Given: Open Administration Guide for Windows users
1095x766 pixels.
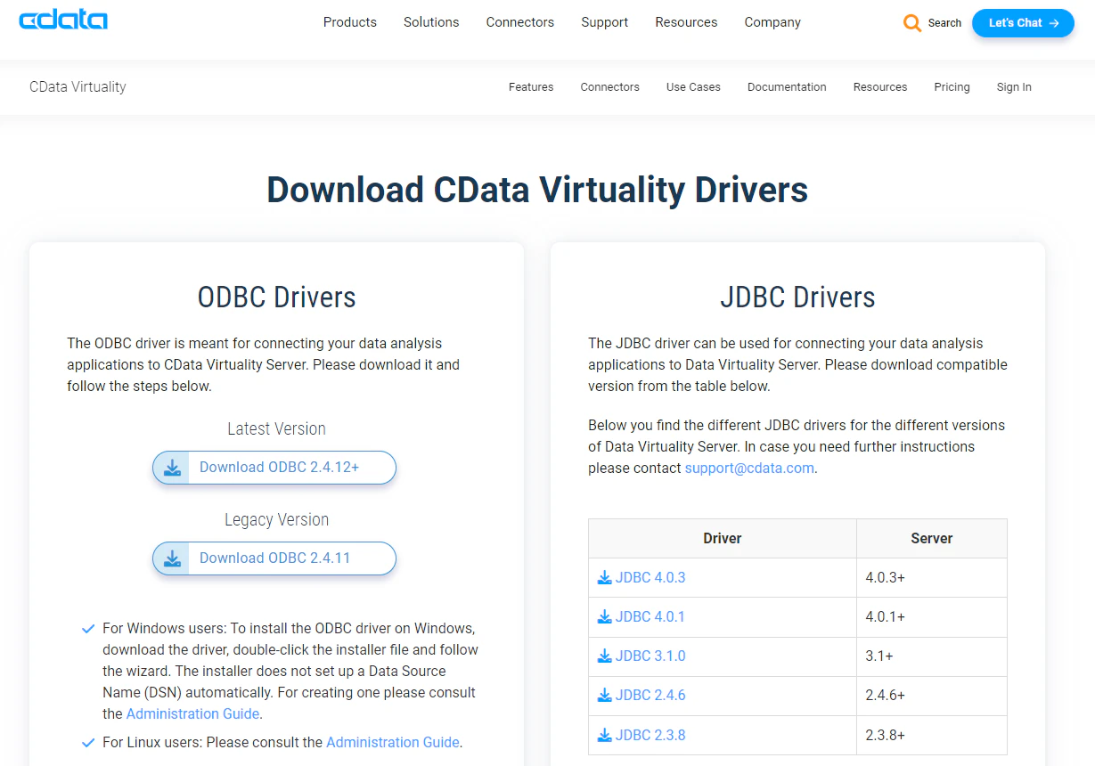Looking at the screenshot, I should (x=192, y=713).
